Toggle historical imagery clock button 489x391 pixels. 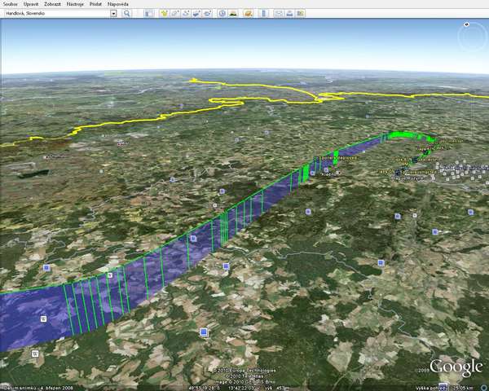pos(222,14)
